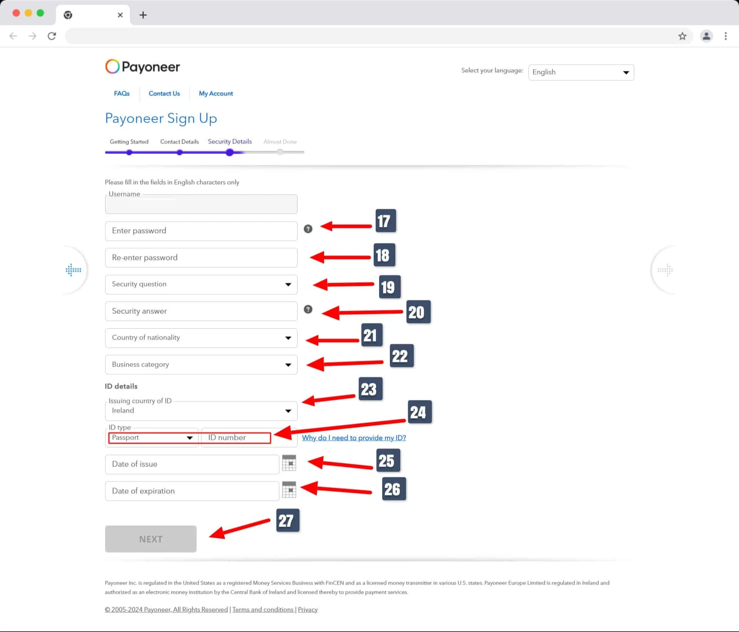Open calendar picker for Date of issue
Viewport: 739px width, 632px height.
[289, 463]
